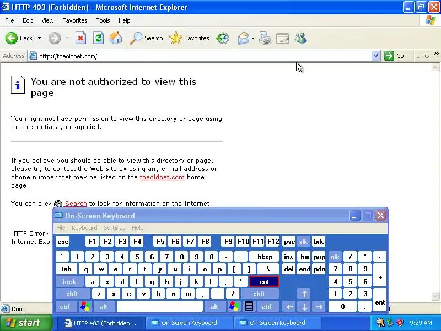Open Mail envelope icon
The image size is (441, 331).
coord(244,38)
